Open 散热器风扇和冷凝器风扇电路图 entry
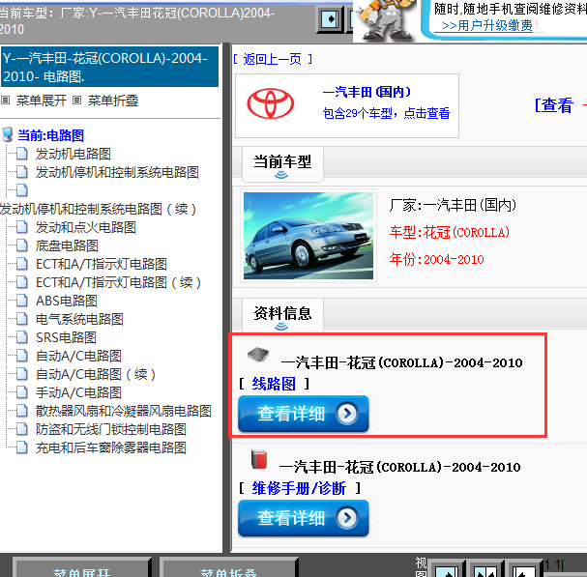 [x=124, y=411]
